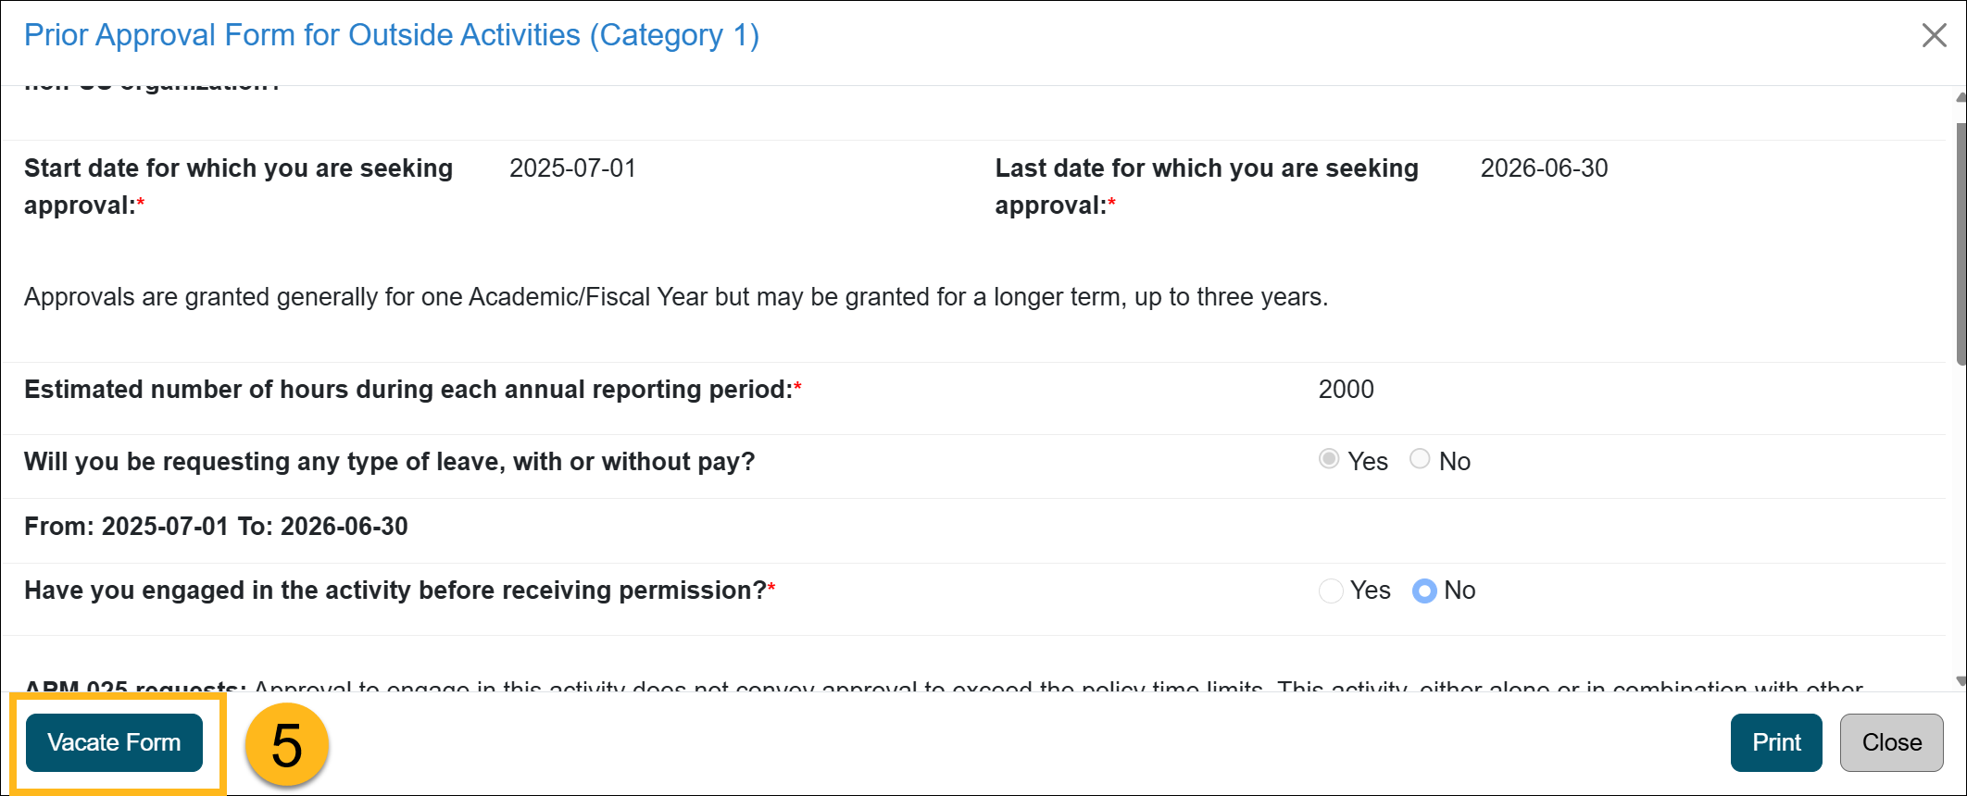Image resolution: width=1967 pixels, height=796 pixels.
Task: Click the scrollbar up arrow
Action: point(1961,97)
